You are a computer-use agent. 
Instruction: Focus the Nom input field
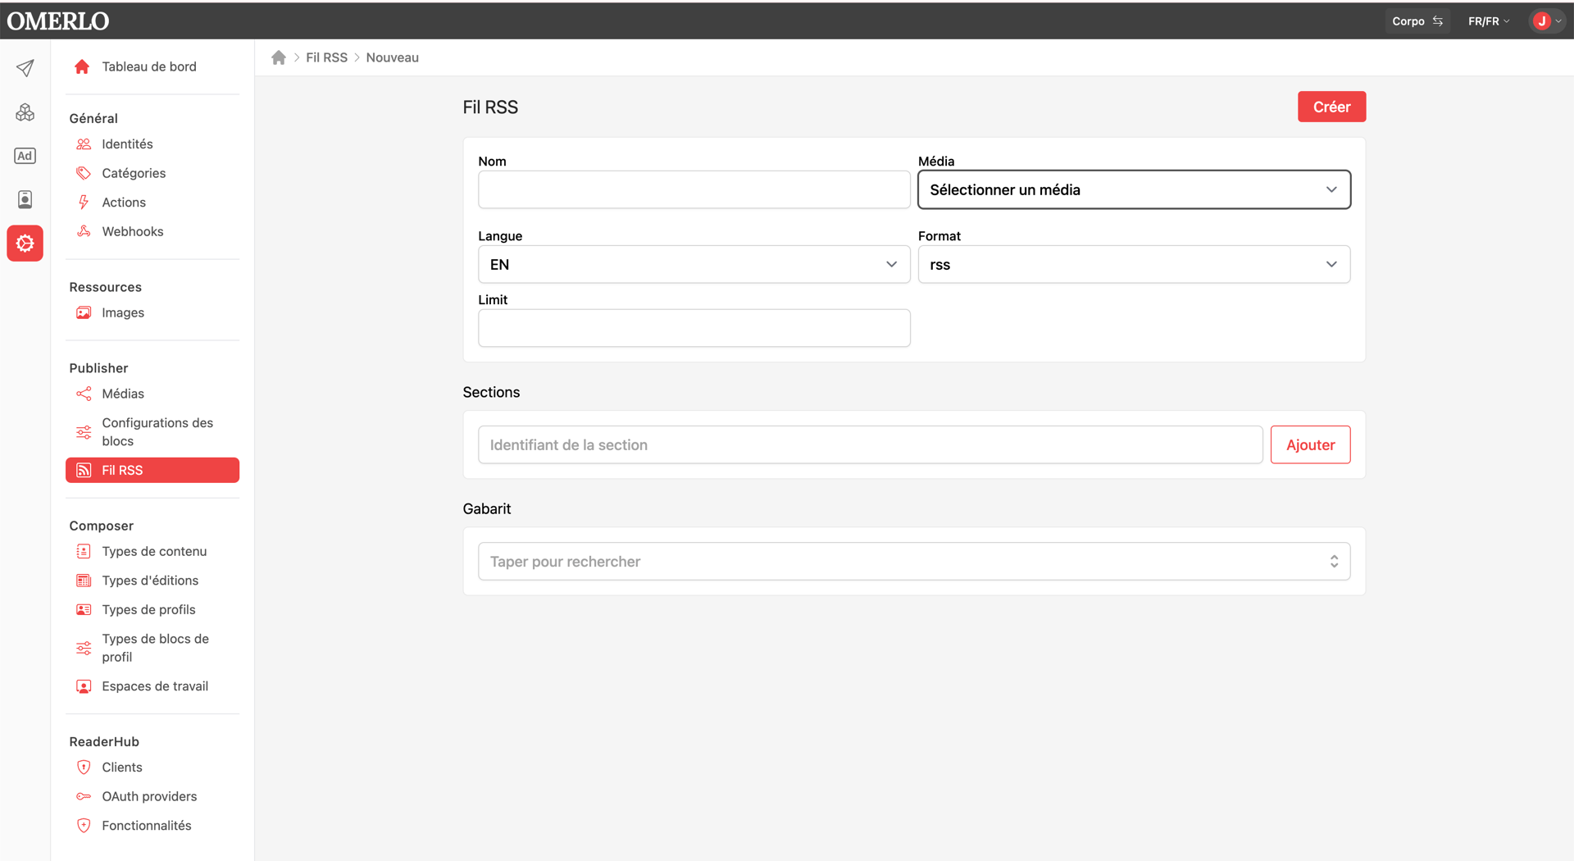[694, 189]
